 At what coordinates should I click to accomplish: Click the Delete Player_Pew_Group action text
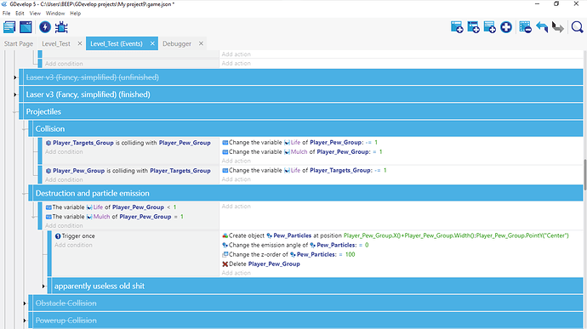click(265, 264)
